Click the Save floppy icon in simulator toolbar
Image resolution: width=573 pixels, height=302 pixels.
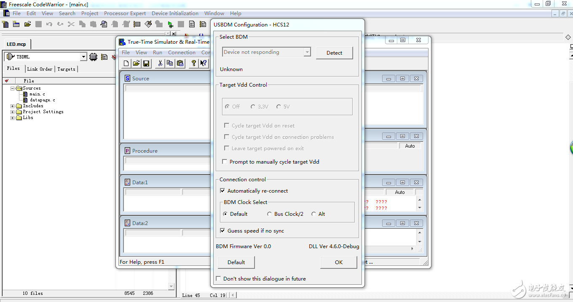146,63
